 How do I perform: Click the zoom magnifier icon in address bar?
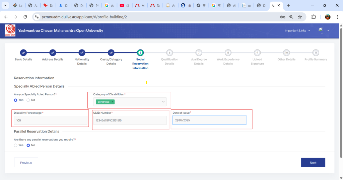[291, 17]
